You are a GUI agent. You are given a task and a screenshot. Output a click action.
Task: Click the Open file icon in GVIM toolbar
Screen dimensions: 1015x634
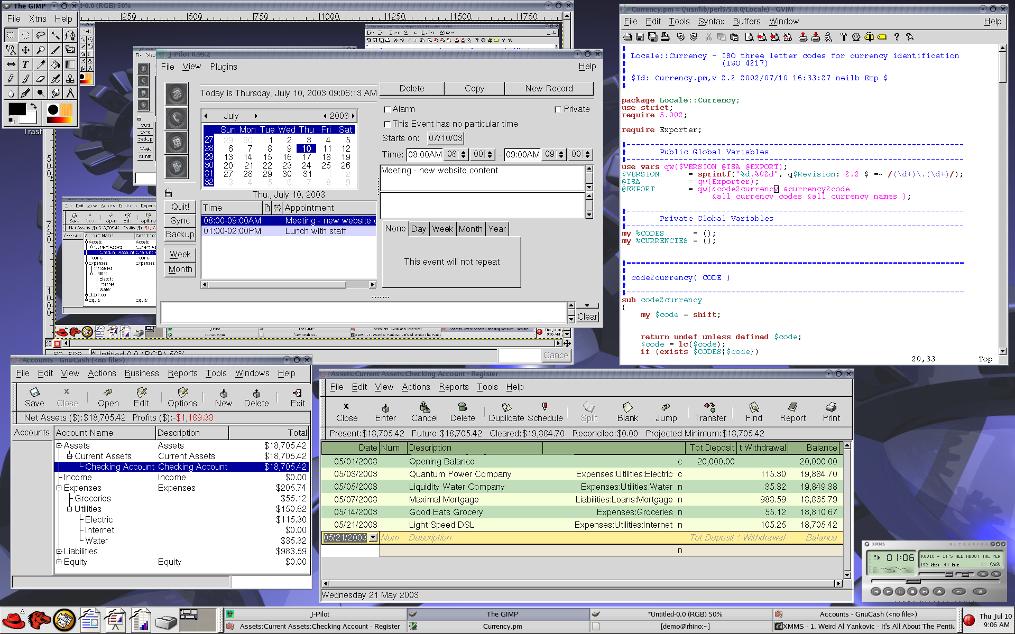point(627,37)
